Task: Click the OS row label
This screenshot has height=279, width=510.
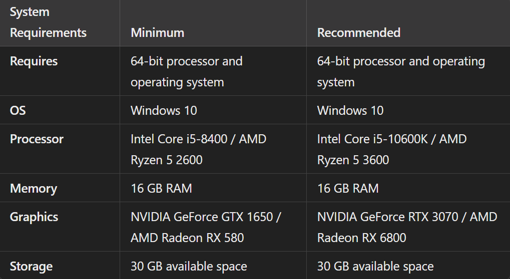Action: [x=18, y=110]
